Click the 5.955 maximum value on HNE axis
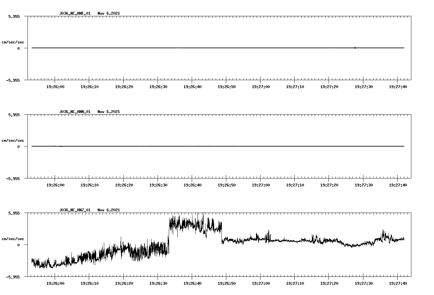The height and width of the screenshot is (295, 434). 14,16
